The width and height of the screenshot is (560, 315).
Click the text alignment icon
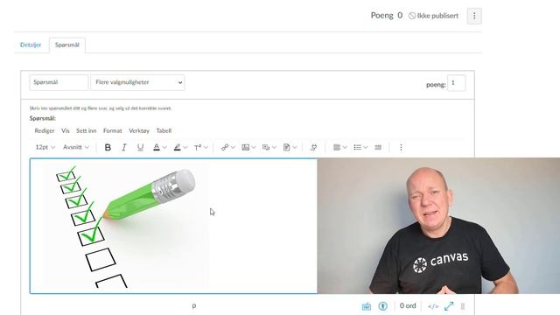pyautogui.click(x=336, y=147)
